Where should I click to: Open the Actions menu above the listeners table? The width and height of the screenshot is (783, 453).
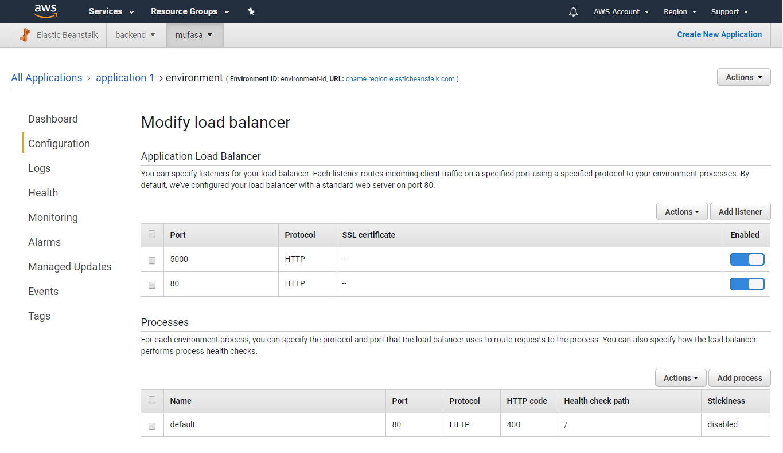click(681, 211)
